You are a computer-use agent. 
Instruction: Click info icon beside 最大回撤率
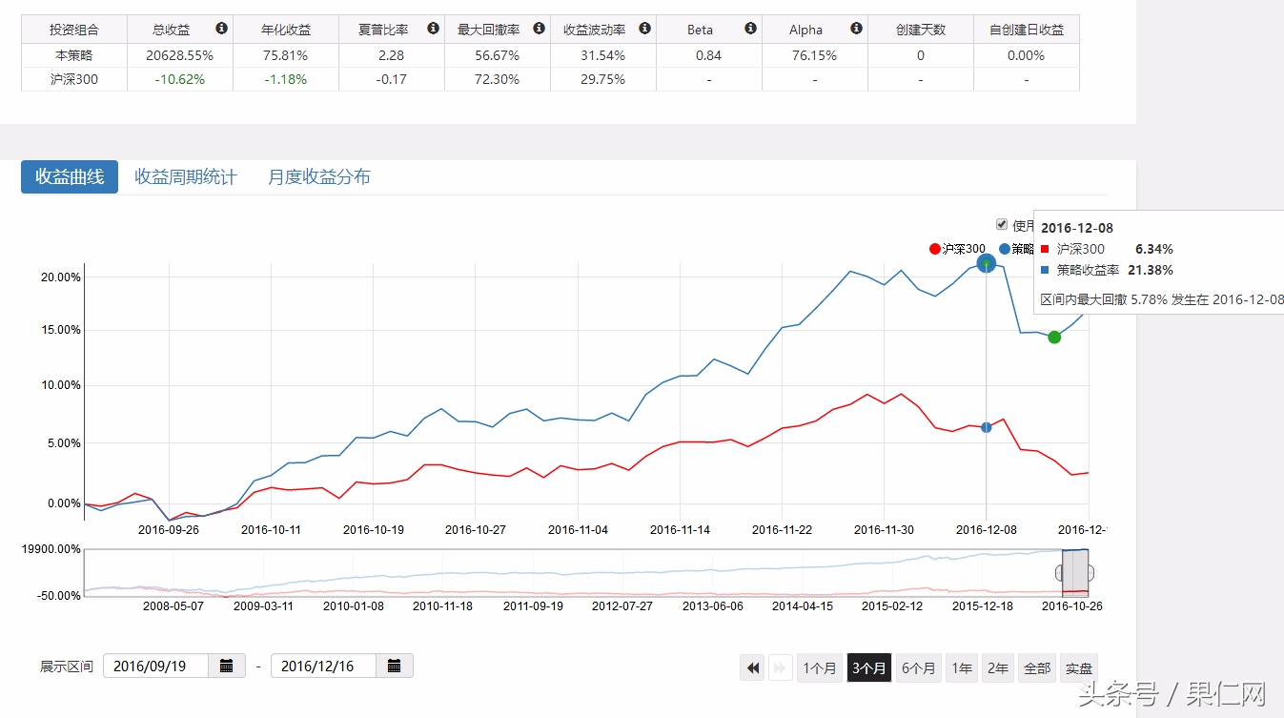tap(539, 29)
